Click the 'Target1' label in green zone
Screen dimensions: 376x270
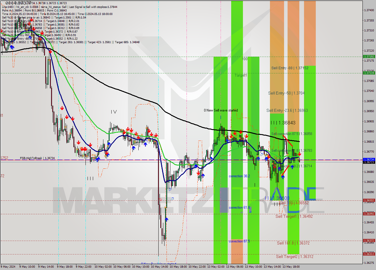pyautogui.click(x=241, y=75)
